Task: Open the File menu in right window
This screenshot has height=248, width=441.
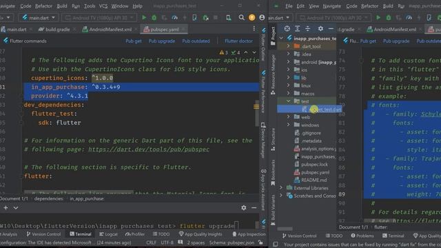Action: tap(289, 6)
